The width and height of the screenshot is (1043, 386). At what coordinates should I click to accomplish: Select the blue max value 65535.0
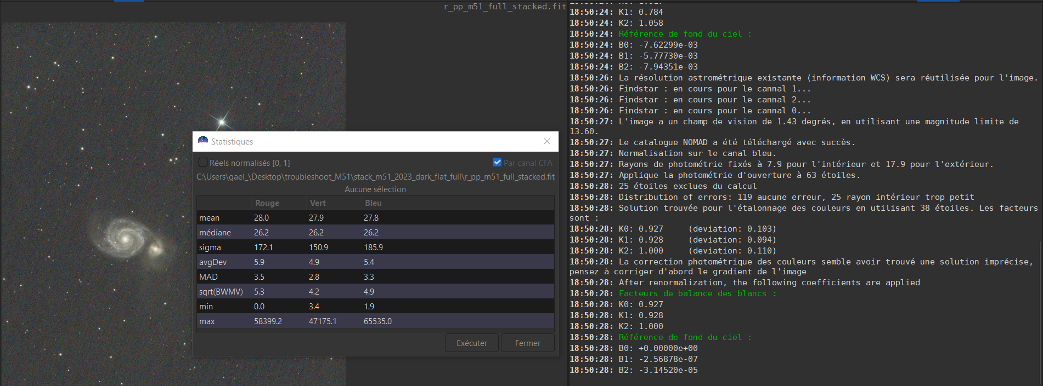pyautogui.click(x=377, y=321)
